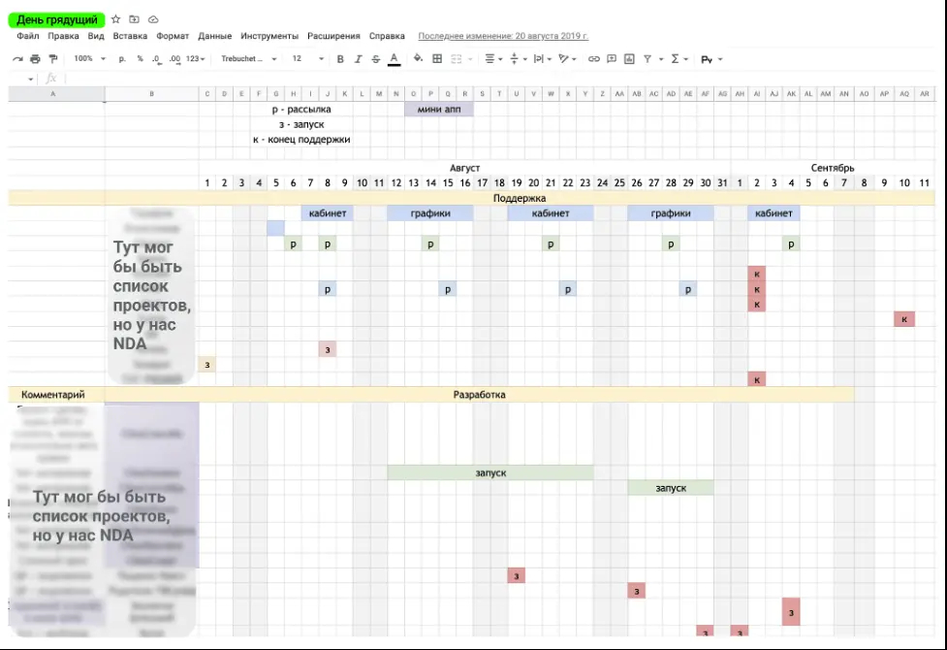Click the horizontal align icon
This screenshot has height=650, width=947.
[489, 58]
